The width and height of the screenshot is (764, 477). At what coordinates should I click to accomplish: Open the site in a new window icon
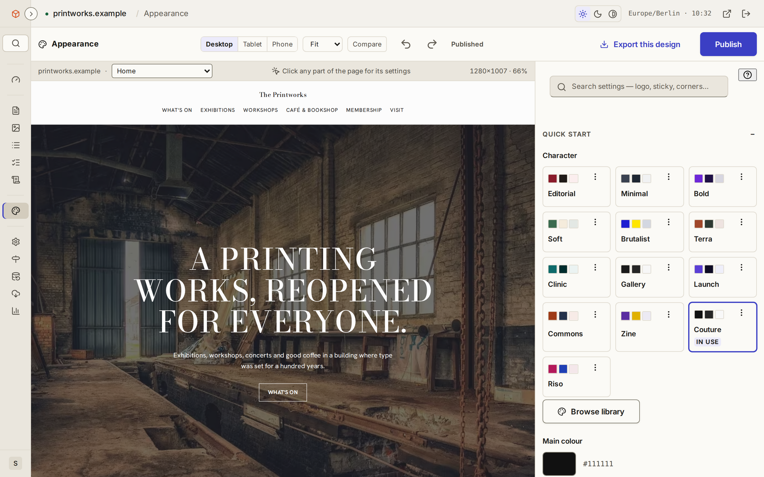click(727, 14)
